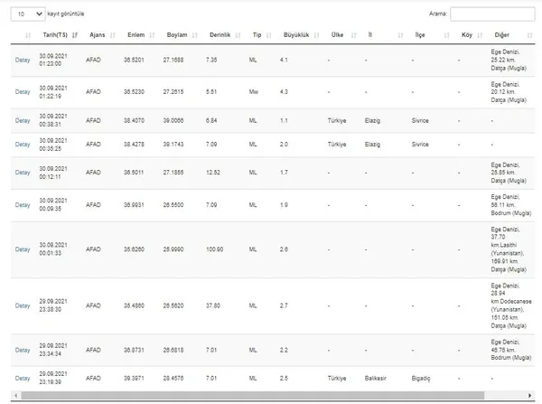542x404 pixels.
Task: Sort by Derinlik via its sort icon
Action: click(241, 34)
